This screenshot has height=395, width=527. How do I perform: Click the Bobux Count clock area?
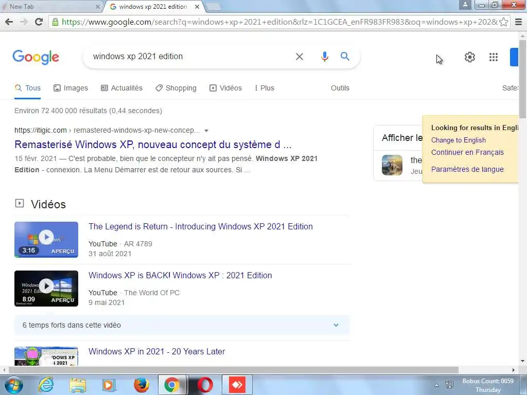point(488,385)
